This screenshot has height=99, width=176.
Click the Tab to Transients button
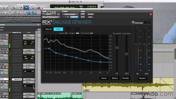pyautogui.click(x=18, y=13)
